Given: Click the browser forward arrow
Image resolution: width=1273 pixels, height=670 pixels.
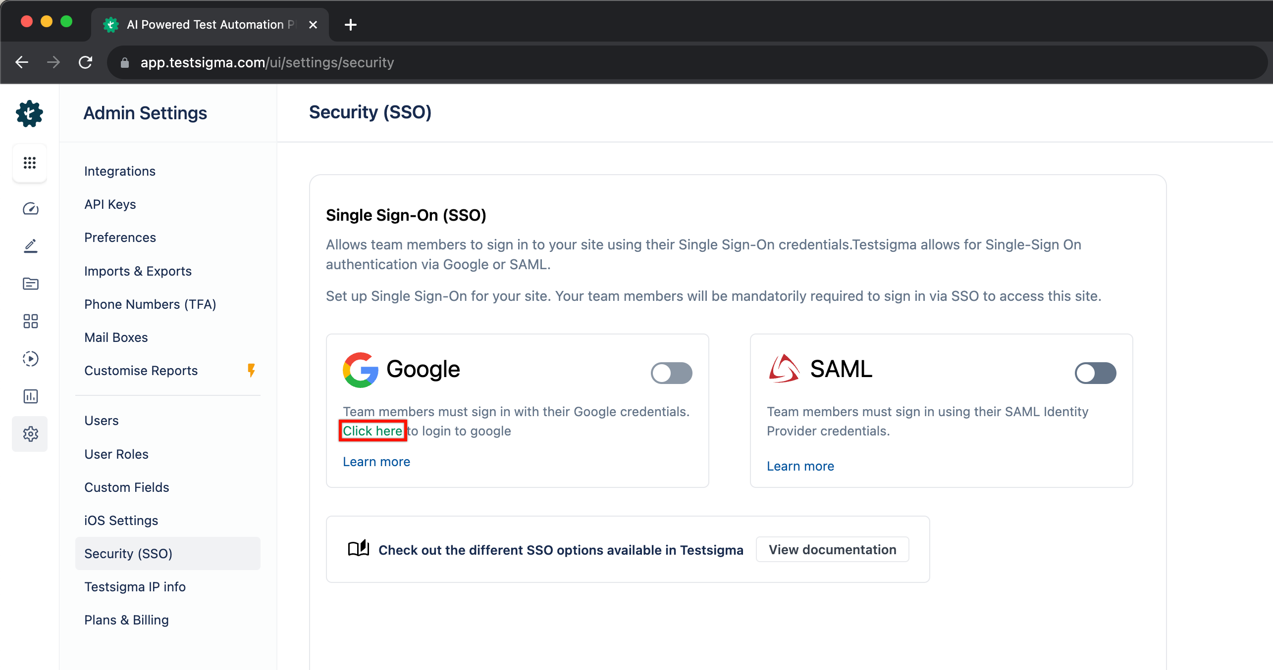Looking at the screenshot, I should (x=53, y=62).
